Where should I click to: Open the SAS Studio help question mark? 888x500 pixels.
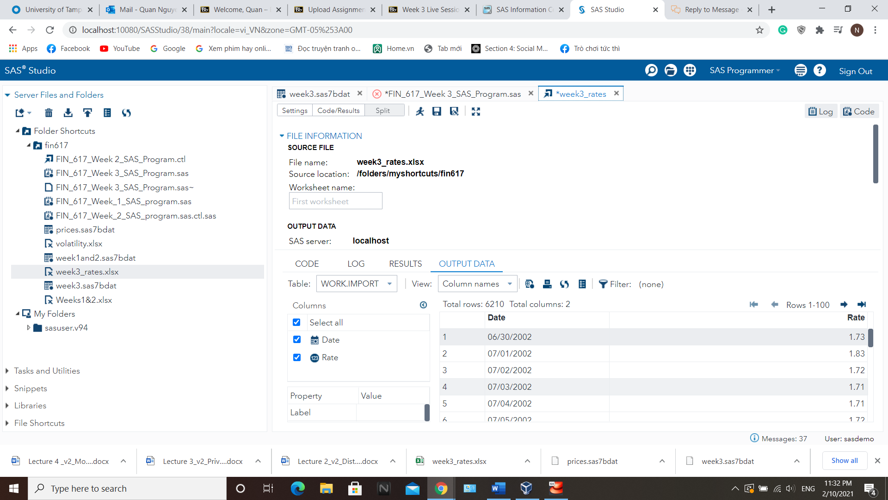pos(820,70)
